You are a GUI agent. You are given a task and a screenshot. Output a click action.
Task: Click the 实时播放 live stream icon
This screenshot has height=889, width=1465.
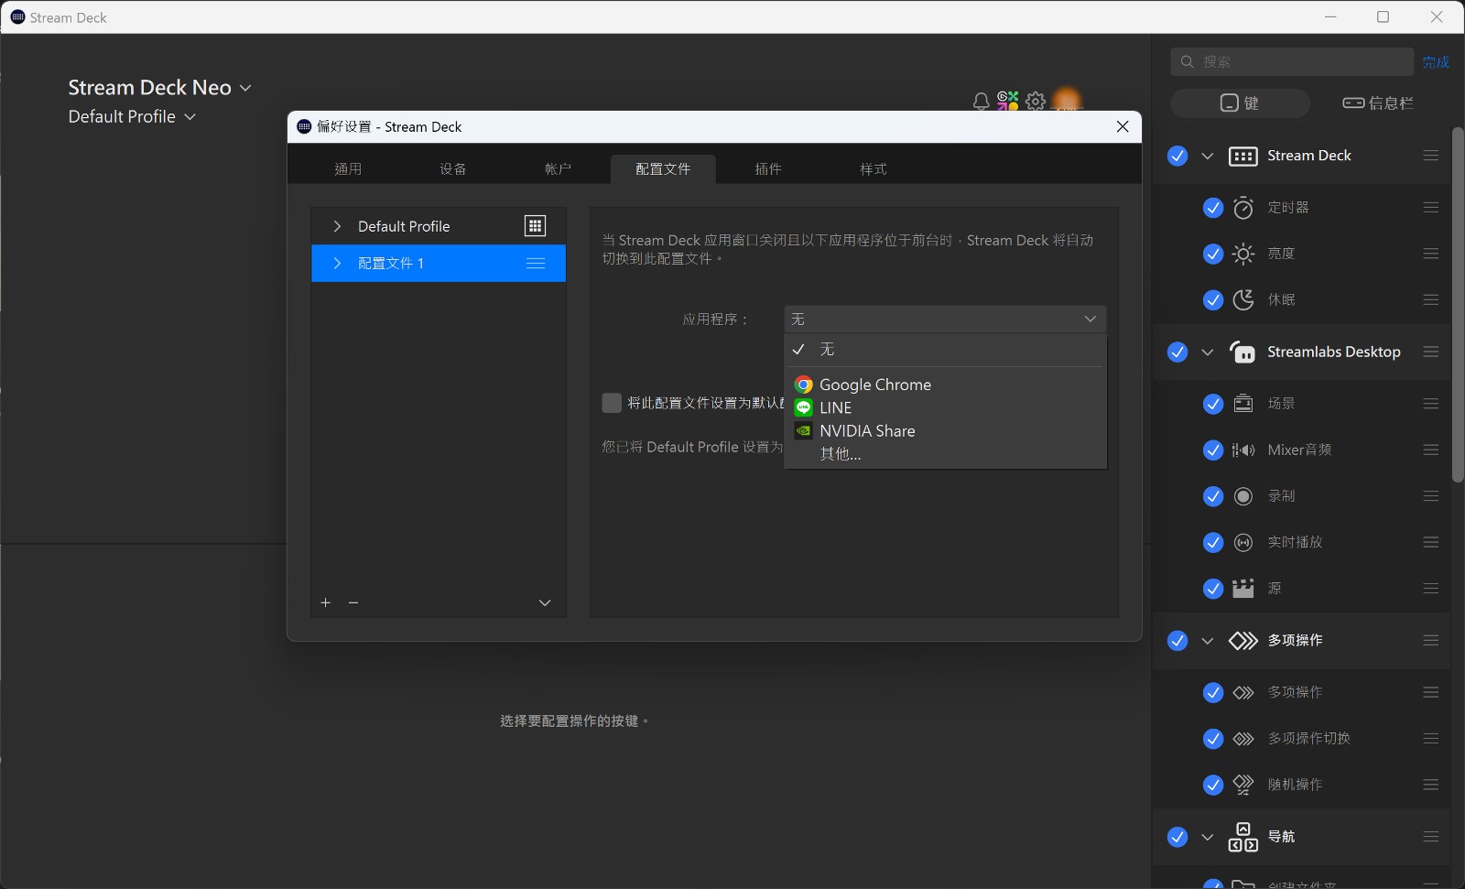coord(1243,543)
